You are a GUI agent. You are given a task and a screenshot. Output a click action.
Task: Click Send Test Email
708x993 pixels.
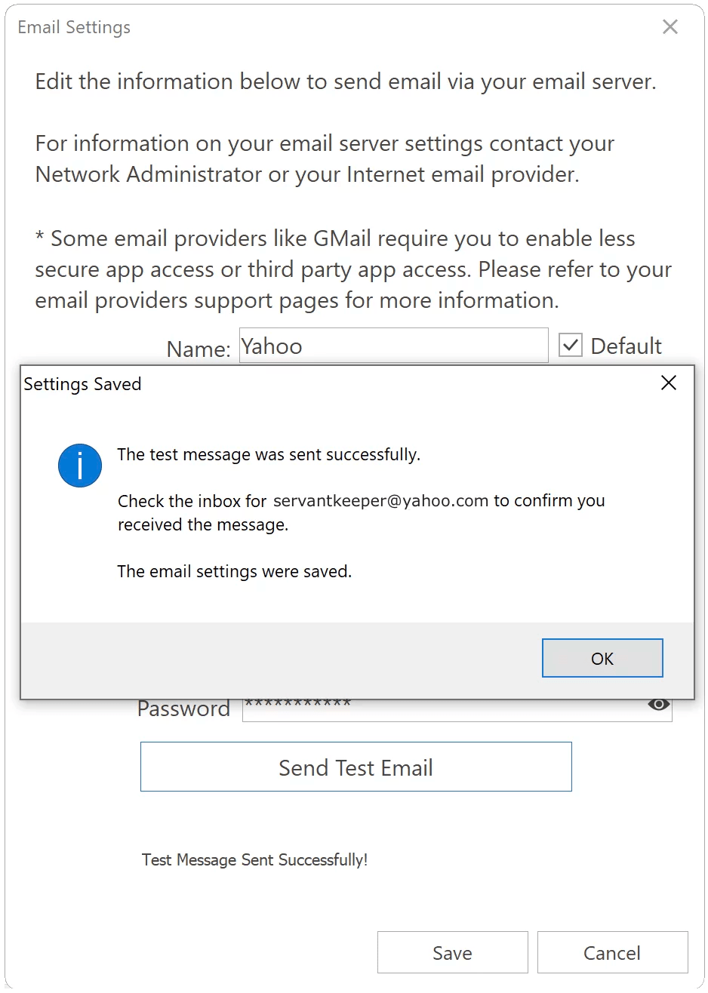(356, 767)
